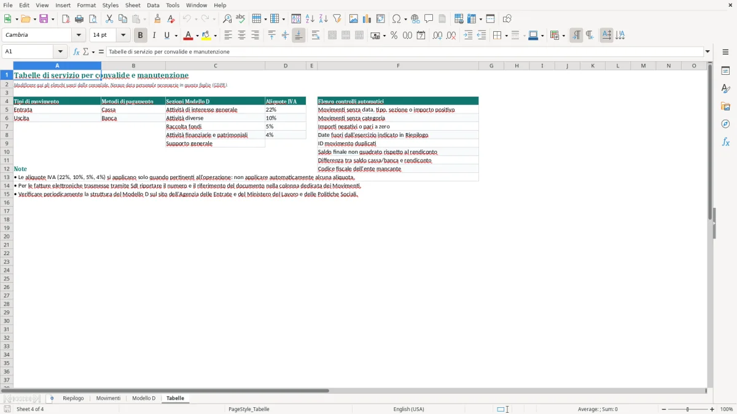Screen dimensions: 737x414
Task: Click the Split Window icon
Action: 490,19
